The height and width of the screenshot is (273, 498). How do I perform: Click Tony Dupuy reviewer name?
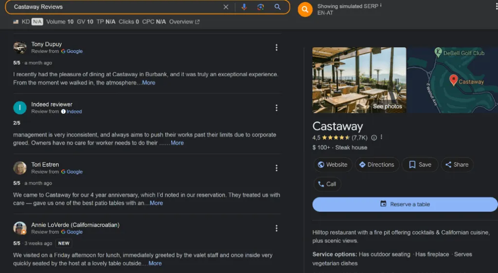pyautogui.click(x=46, y=44)
